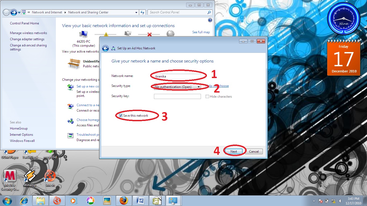Click Set up a new connection link
Image resolution: width=367 pixels, height=206 pixels.
(88, 86)
